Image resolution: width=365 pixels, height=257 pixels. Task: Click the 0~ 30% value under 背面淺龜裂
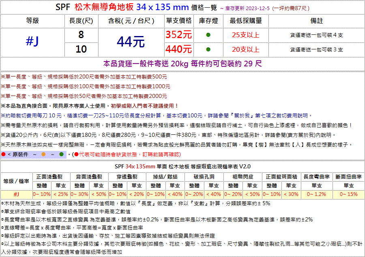(79, 194)
